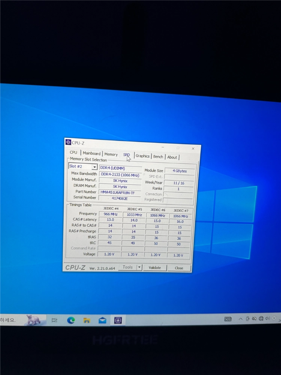Image resolution: width=281 pixels, height=375 pixels.
Task: Click the JEDEC #4 frequency 966 MHz
Action: 110,214
